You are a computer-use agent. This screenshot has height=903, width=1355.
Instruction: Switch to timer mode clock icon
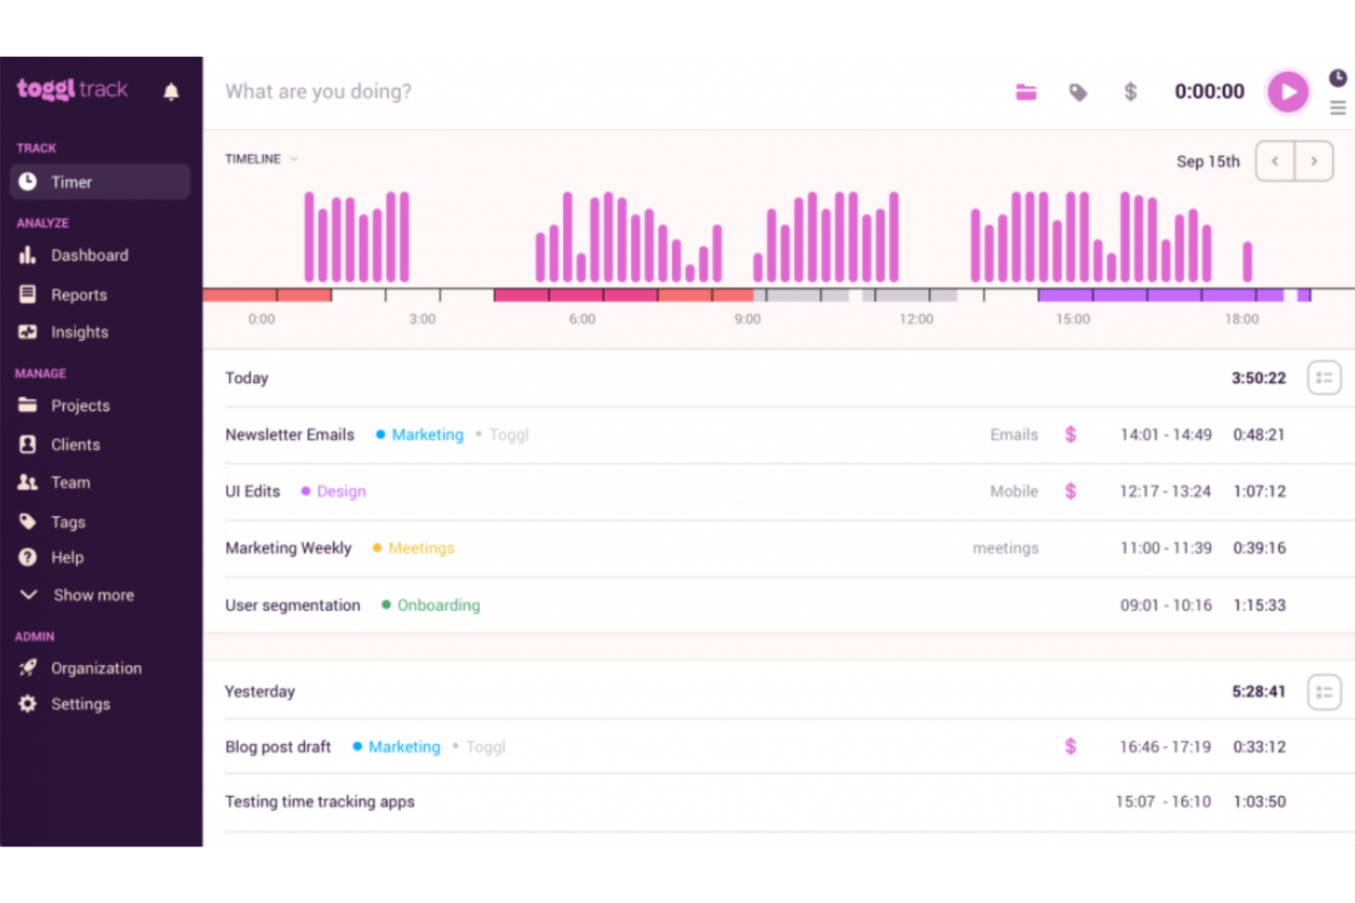point(1338,78)
